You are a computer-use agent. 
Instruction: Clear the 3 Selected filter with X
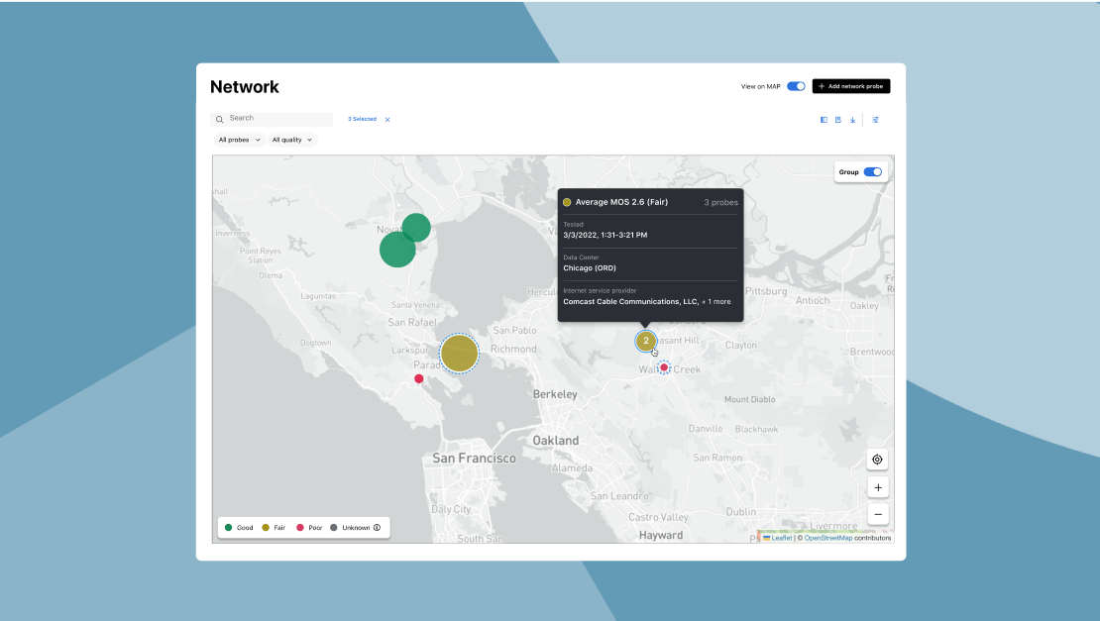[x=387, y=120]
